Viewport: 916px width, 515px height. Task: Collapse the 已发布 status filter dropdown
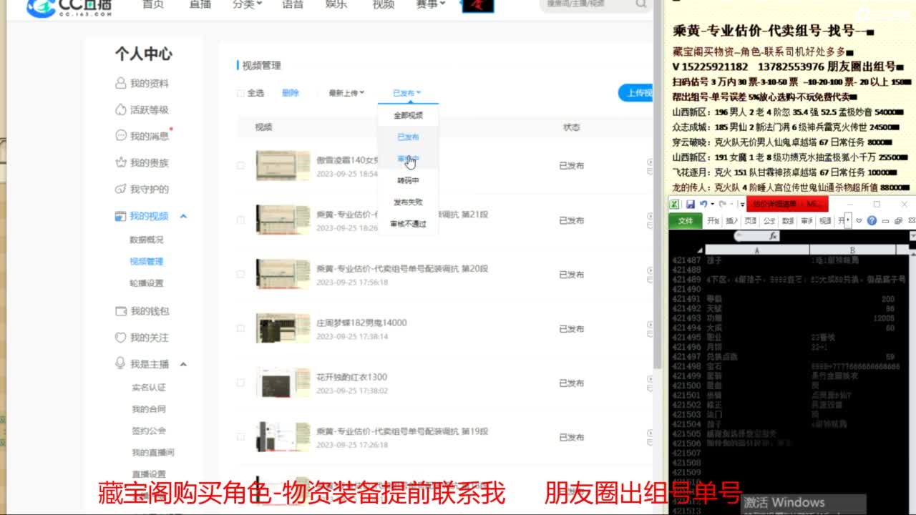click(406, 93)
